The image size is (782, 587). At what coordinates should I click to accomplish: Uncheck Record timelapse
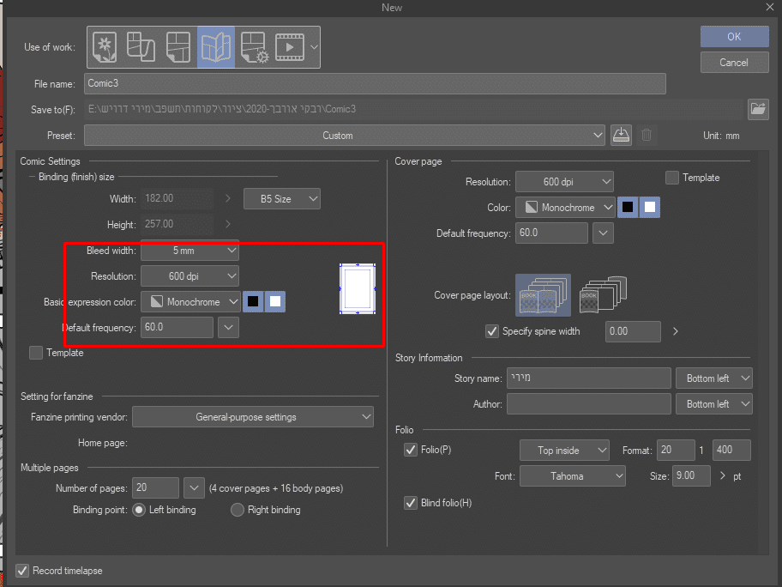pos(22,571)
